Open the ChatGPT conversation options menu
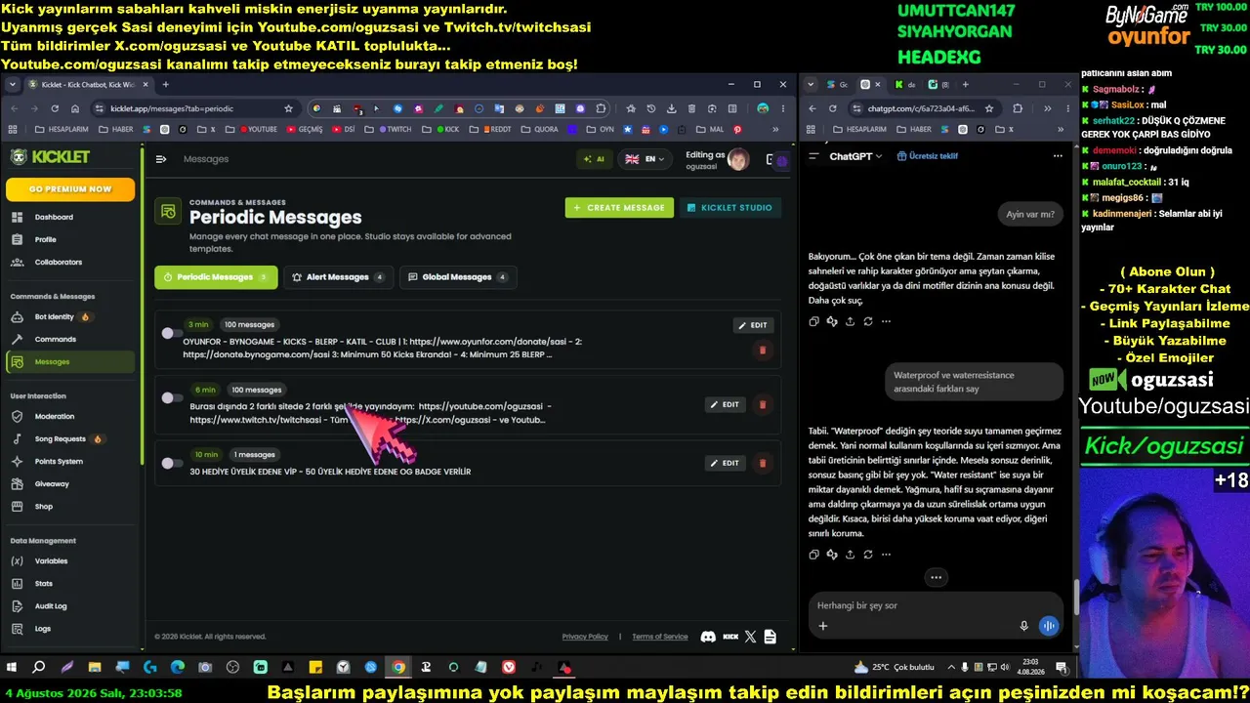The image size is (1250, 703). (1058, 156)
